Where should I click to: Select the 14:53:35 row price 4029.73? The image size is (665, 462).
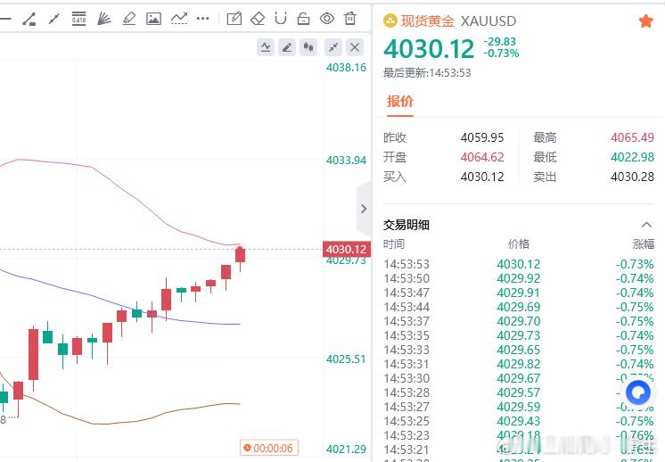[519, 335]
